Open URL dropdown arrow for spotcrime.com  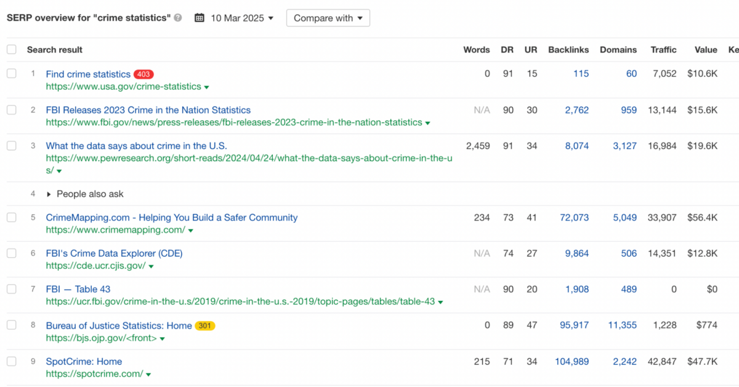pos(148,375)
